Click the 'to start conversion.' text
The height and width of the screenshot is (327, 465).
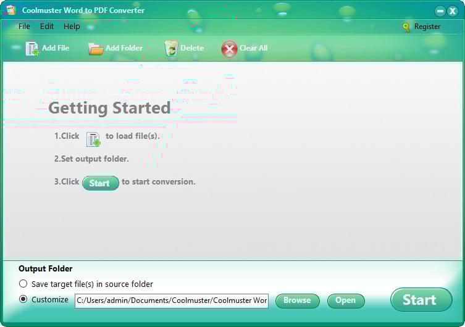pyautogui.click(x=158, y=181)
